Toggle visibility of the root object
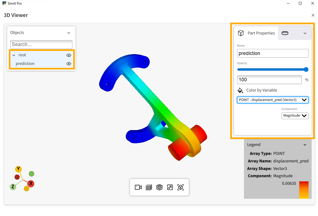Viewport: 318px width, 216px height. pyautogui.click(x=69, y=55)
